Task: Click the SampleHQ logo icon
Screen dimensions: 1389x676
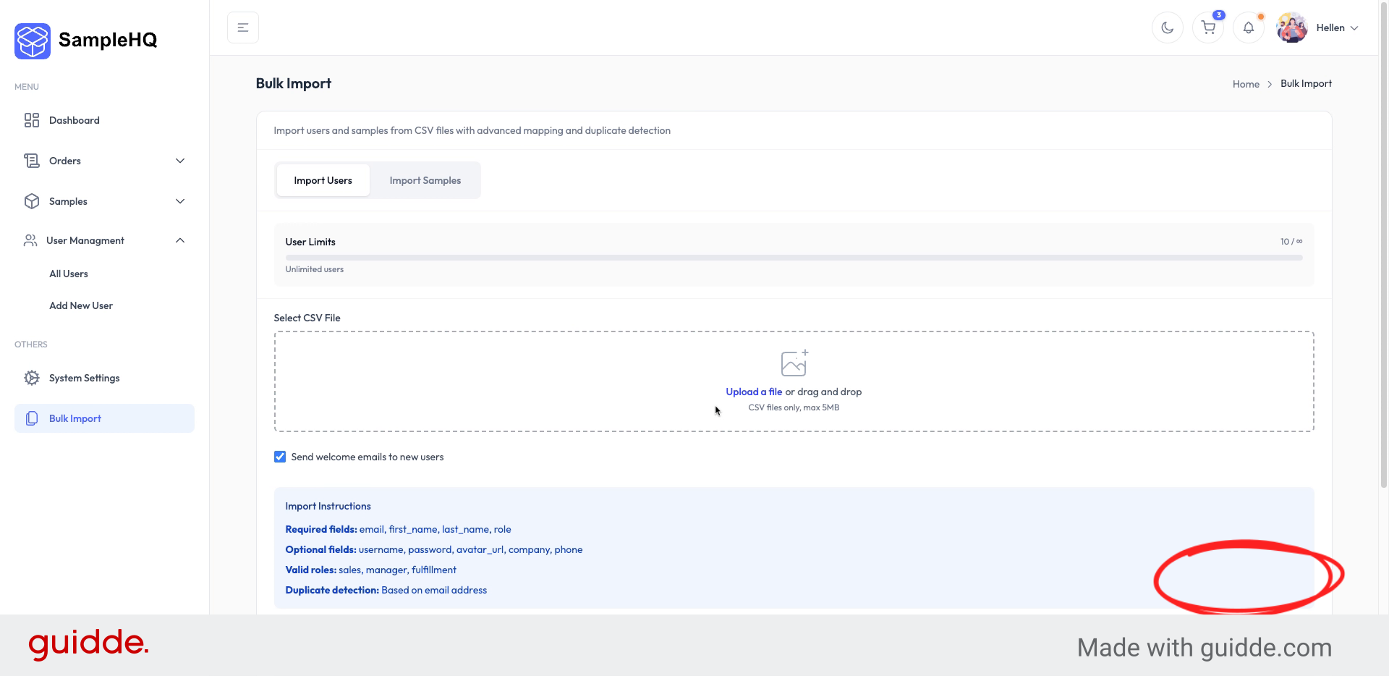Action: tap(32, 41)
